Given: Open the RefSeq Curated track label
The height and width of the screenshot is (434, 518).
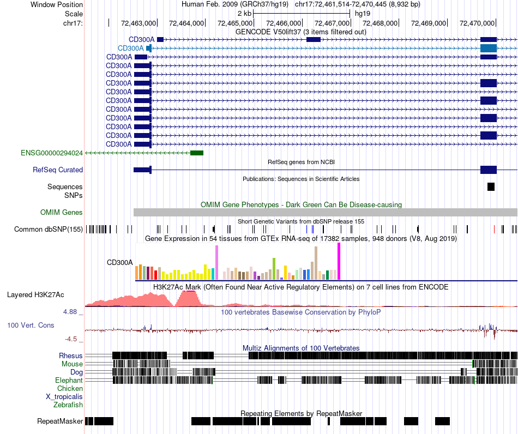Looking at the screenshot, I should coord(58,170).
